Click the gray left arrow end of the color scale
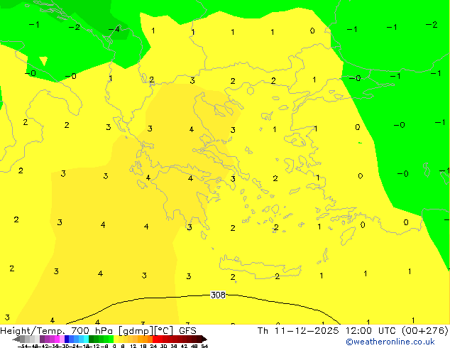 pyautogui.click(x=16, y=339)
